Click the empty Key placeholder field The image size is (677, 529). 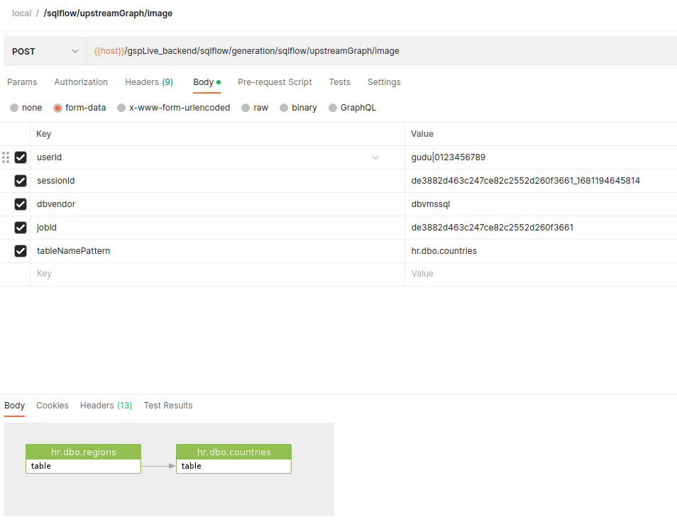pyautogui.click(x=213, y=274)
